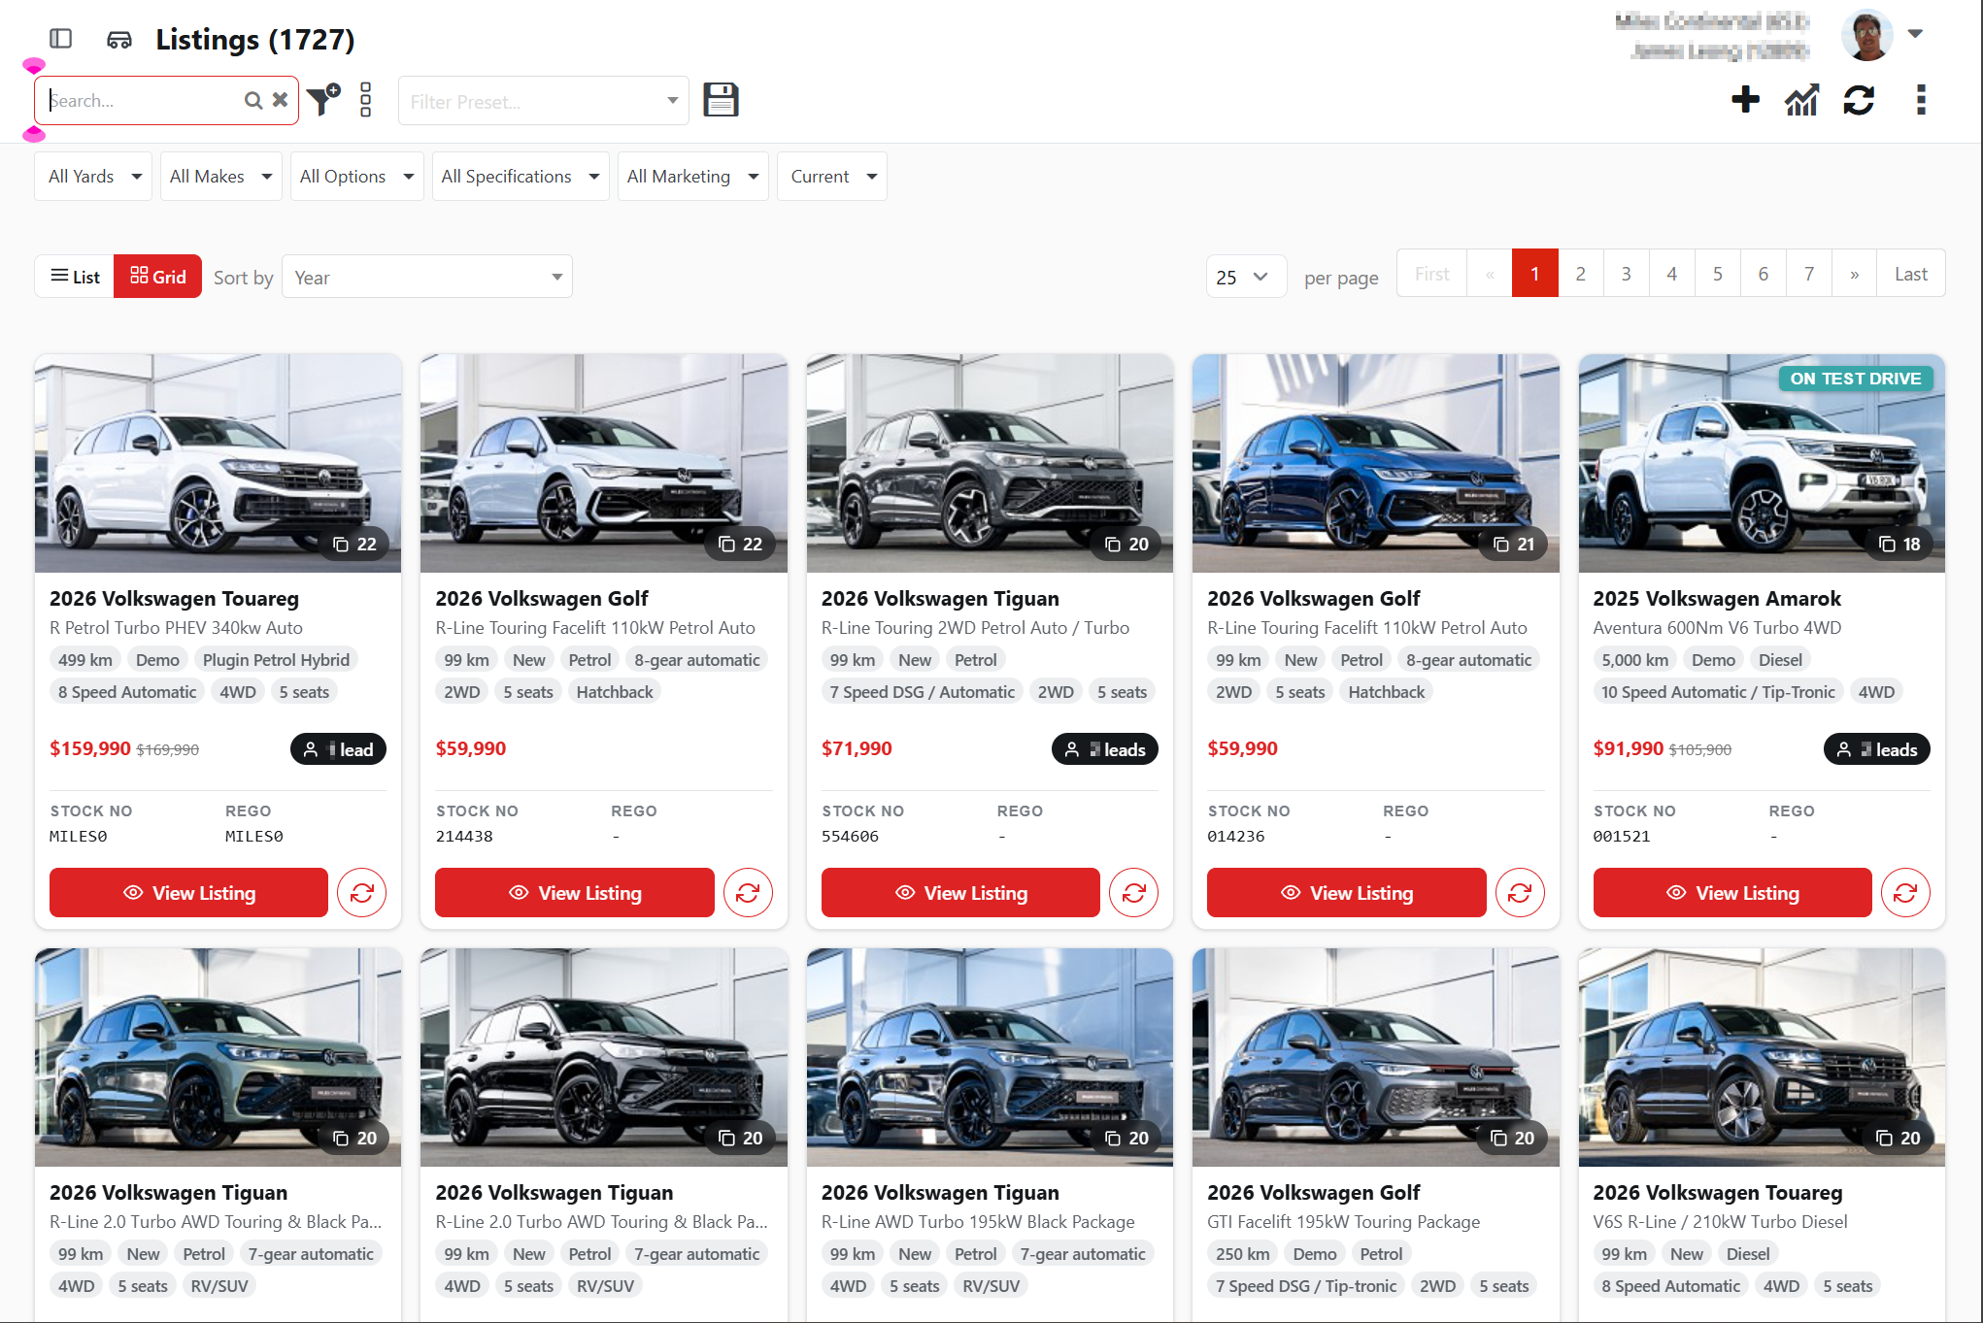View Listing for Tiguan stock 554606

pos(960,893)
